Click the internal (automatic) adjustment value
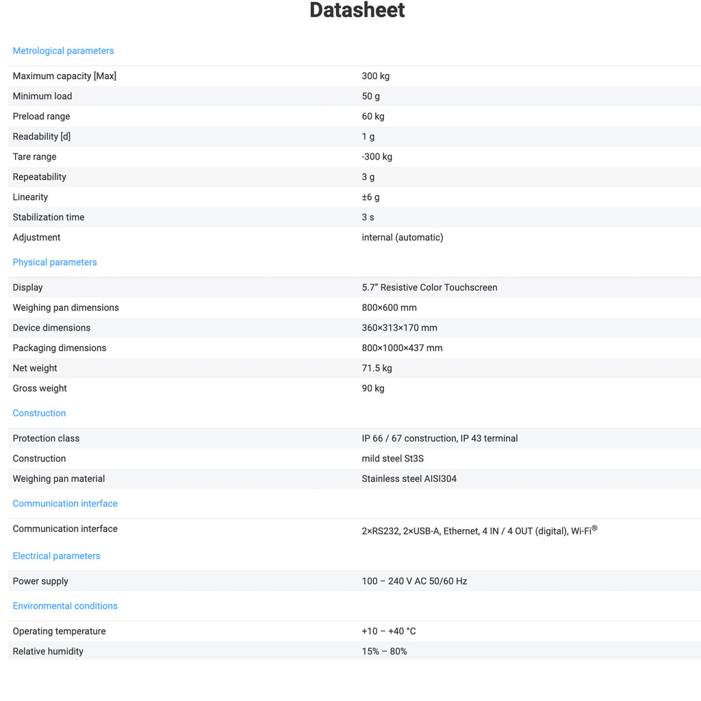This screenshot has height=701, width=701. (402, 238)
